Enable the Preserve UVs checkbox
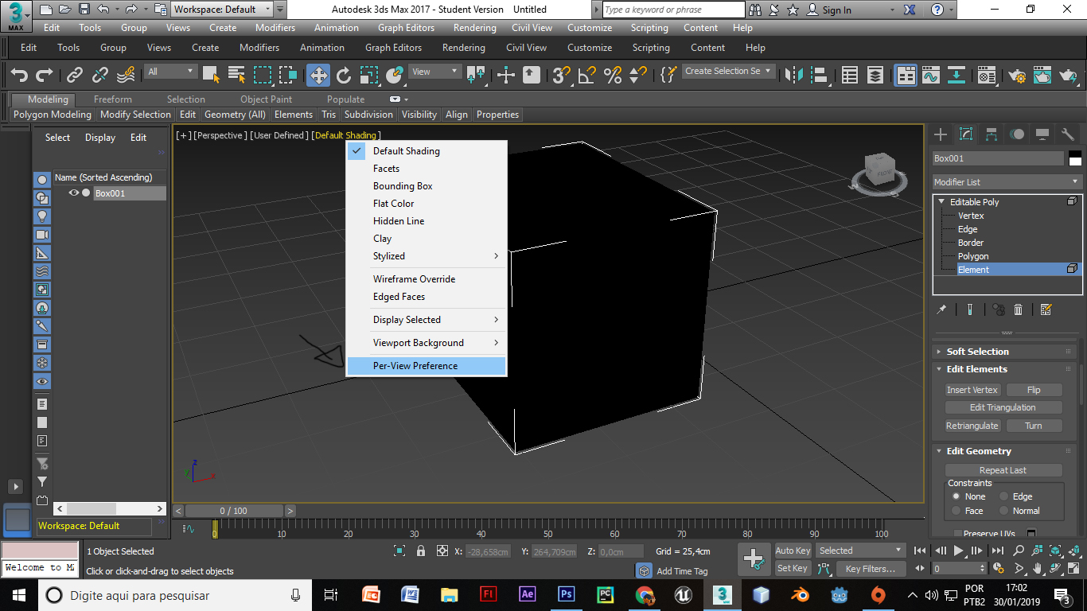This screenshot has width=1087, height=611. 956,534
